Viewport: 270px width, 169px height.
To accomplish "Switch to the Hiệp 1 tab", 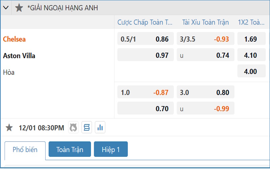I will click(x=111, y=149).
